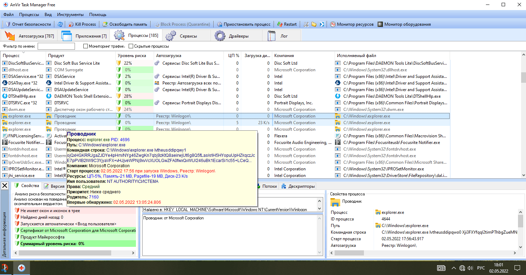Click the refresh icon in the toolbar

click(60, 24)
